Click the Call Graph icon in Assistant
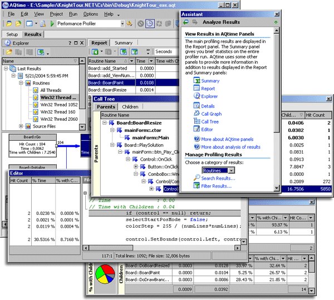The image size is (334, 300). [197, 114]
